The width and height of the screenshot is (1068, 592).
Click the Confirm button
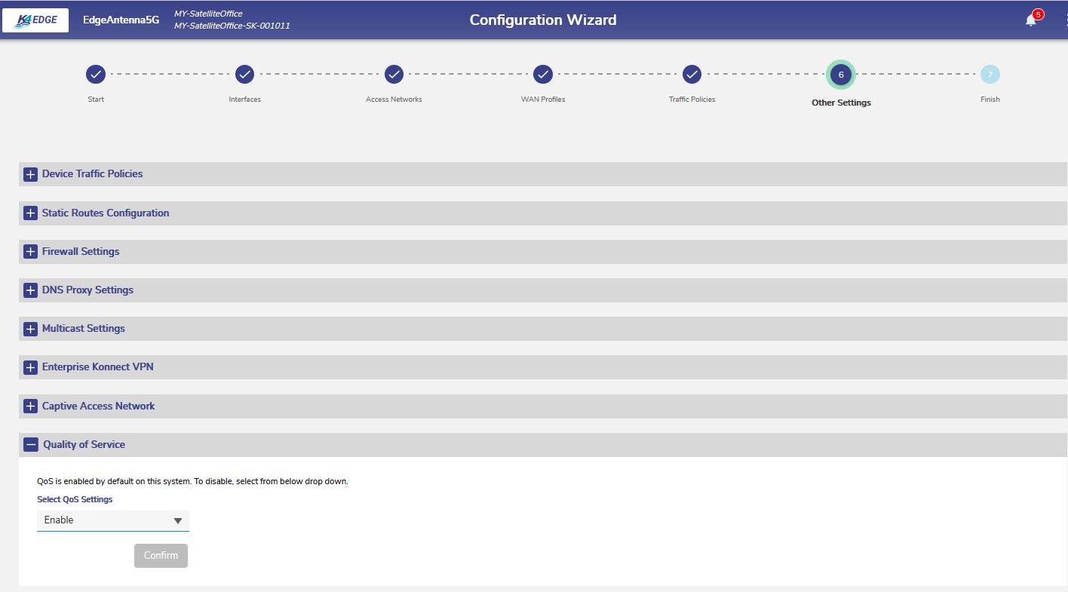(161, 556)
